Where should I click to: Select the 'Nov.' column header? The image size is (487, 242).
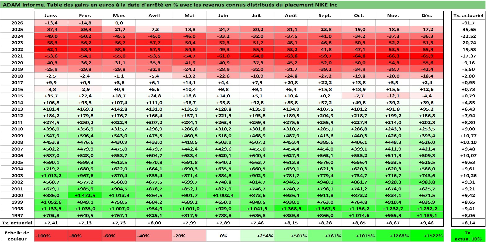click(393, 15)
